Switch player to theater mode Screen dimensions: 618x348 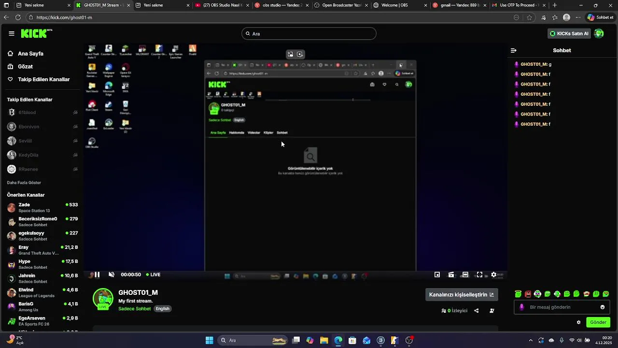coord(465,275)
